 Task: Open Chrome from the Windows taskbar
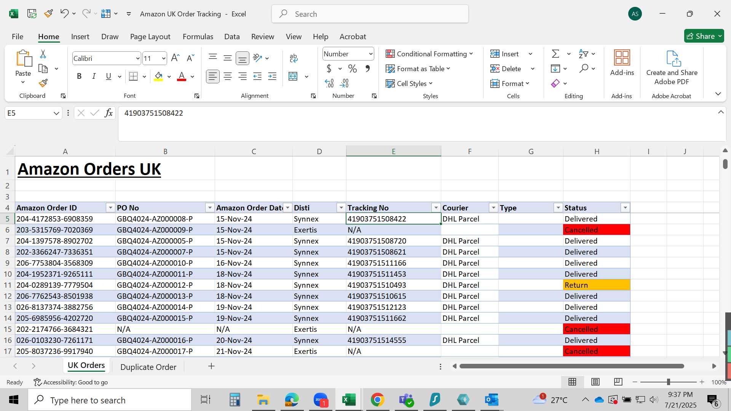pyautogui.click(x=377, y=400)
